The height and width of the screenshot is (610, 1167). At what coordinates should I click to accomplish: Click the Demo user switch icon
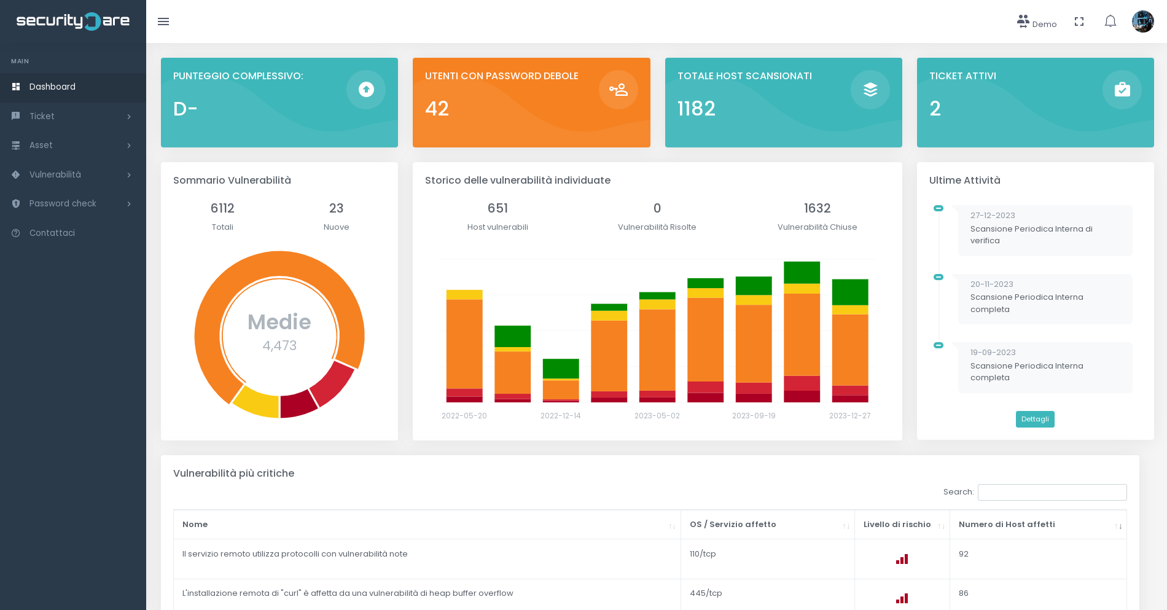pyautogui.click(x=1023, y=22)
